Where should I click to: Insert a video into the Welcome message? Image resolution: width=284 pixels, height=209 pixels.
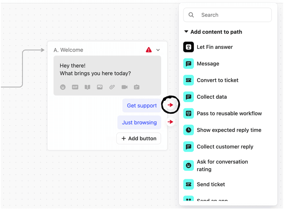[125, 87]
